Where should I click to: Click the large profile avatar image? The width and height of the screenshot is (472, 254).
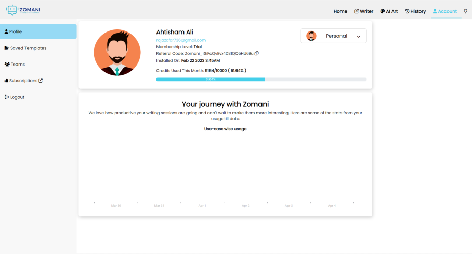[117, 52]
